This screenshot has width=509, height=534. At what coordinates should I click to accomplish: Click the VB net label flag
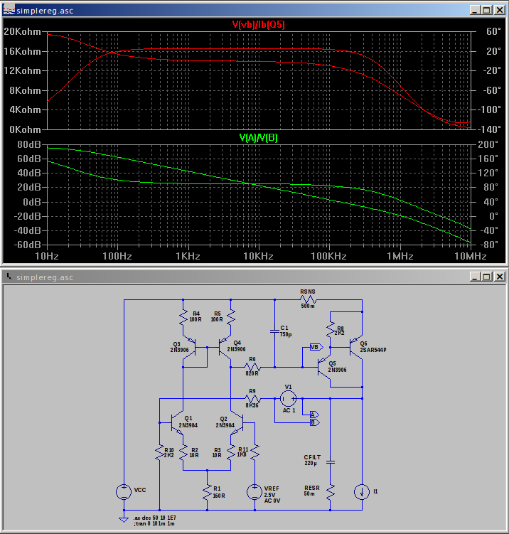[316, 347]
